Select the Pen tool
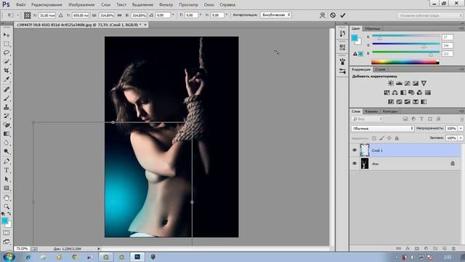465x262 pixels. [x=7, y=161]
